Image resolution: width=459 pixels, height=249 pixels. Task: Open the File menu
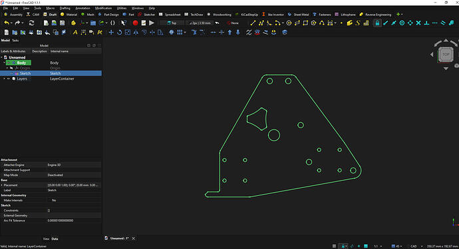pyautogui.click(x=5, y=8)
